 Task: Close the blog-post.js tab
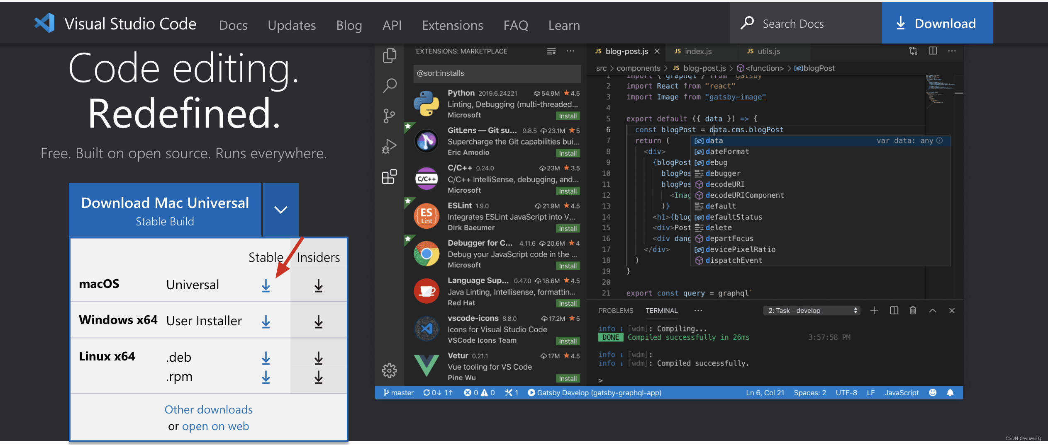(x=657, y=51)
